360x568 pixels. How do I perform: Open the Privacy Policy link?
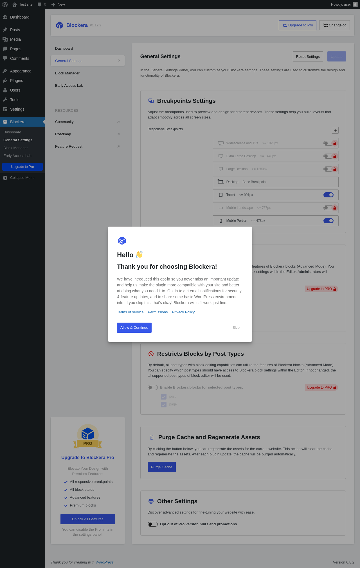(183, 312)
